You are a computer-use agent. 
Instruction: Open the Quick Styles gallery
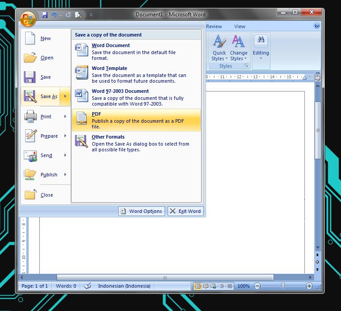tap(219, 48)
